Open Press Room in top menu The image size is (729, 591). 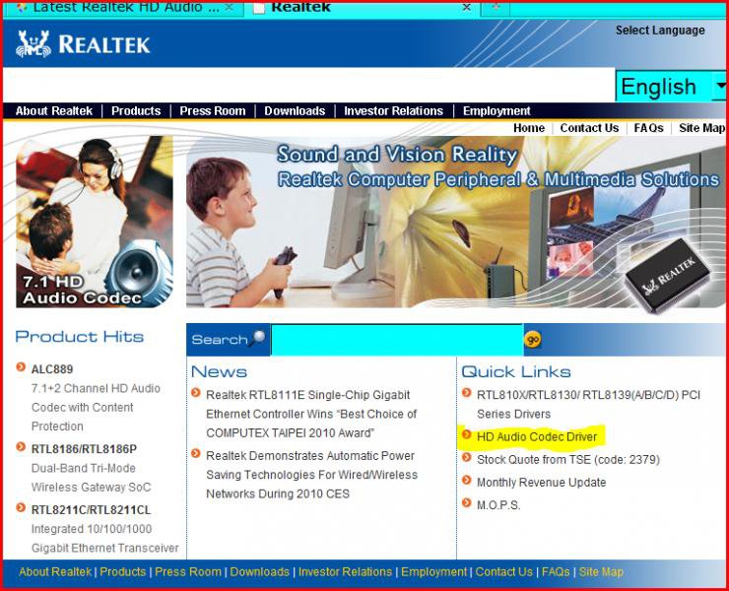pyautogui.click(x=213, y=111)
